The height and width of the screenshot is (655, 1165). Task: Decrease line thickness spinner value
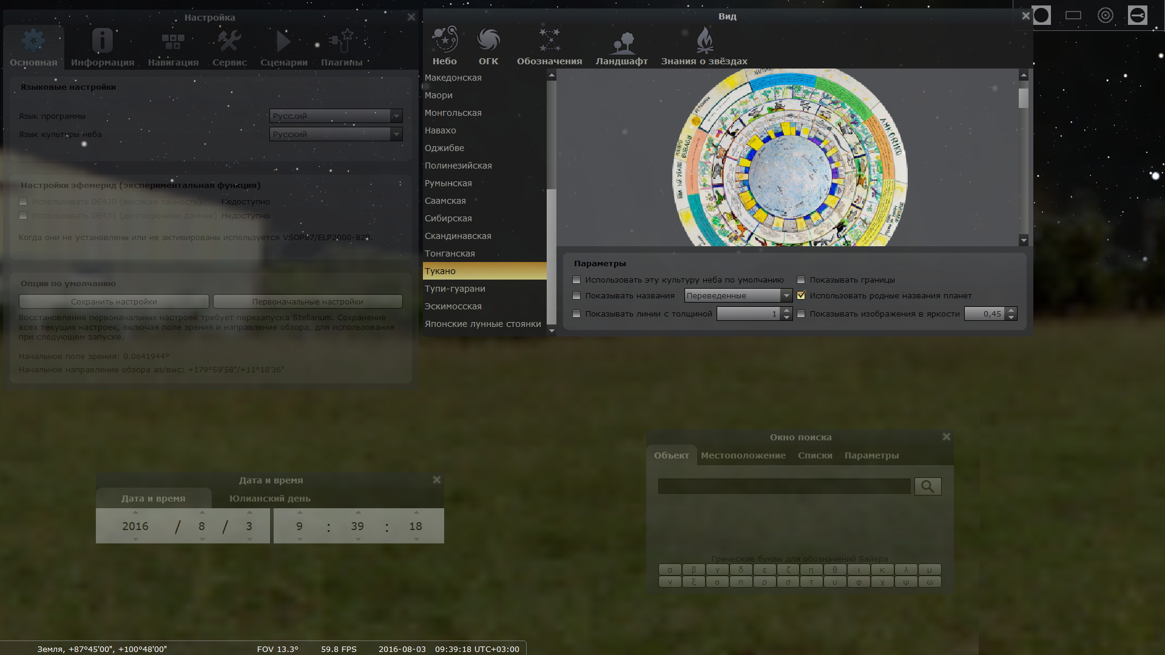tap(786, 317)
